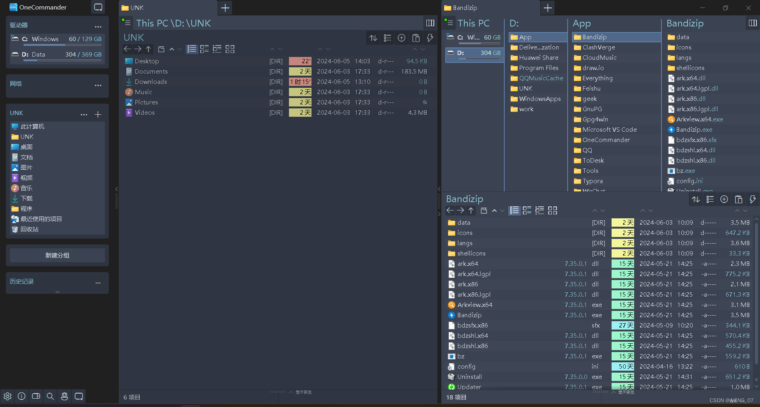This screenshot has height=407, width=760.
Task: Click the new item plus-circle icon in UNK pane
Action: click(x=401, y=38)
